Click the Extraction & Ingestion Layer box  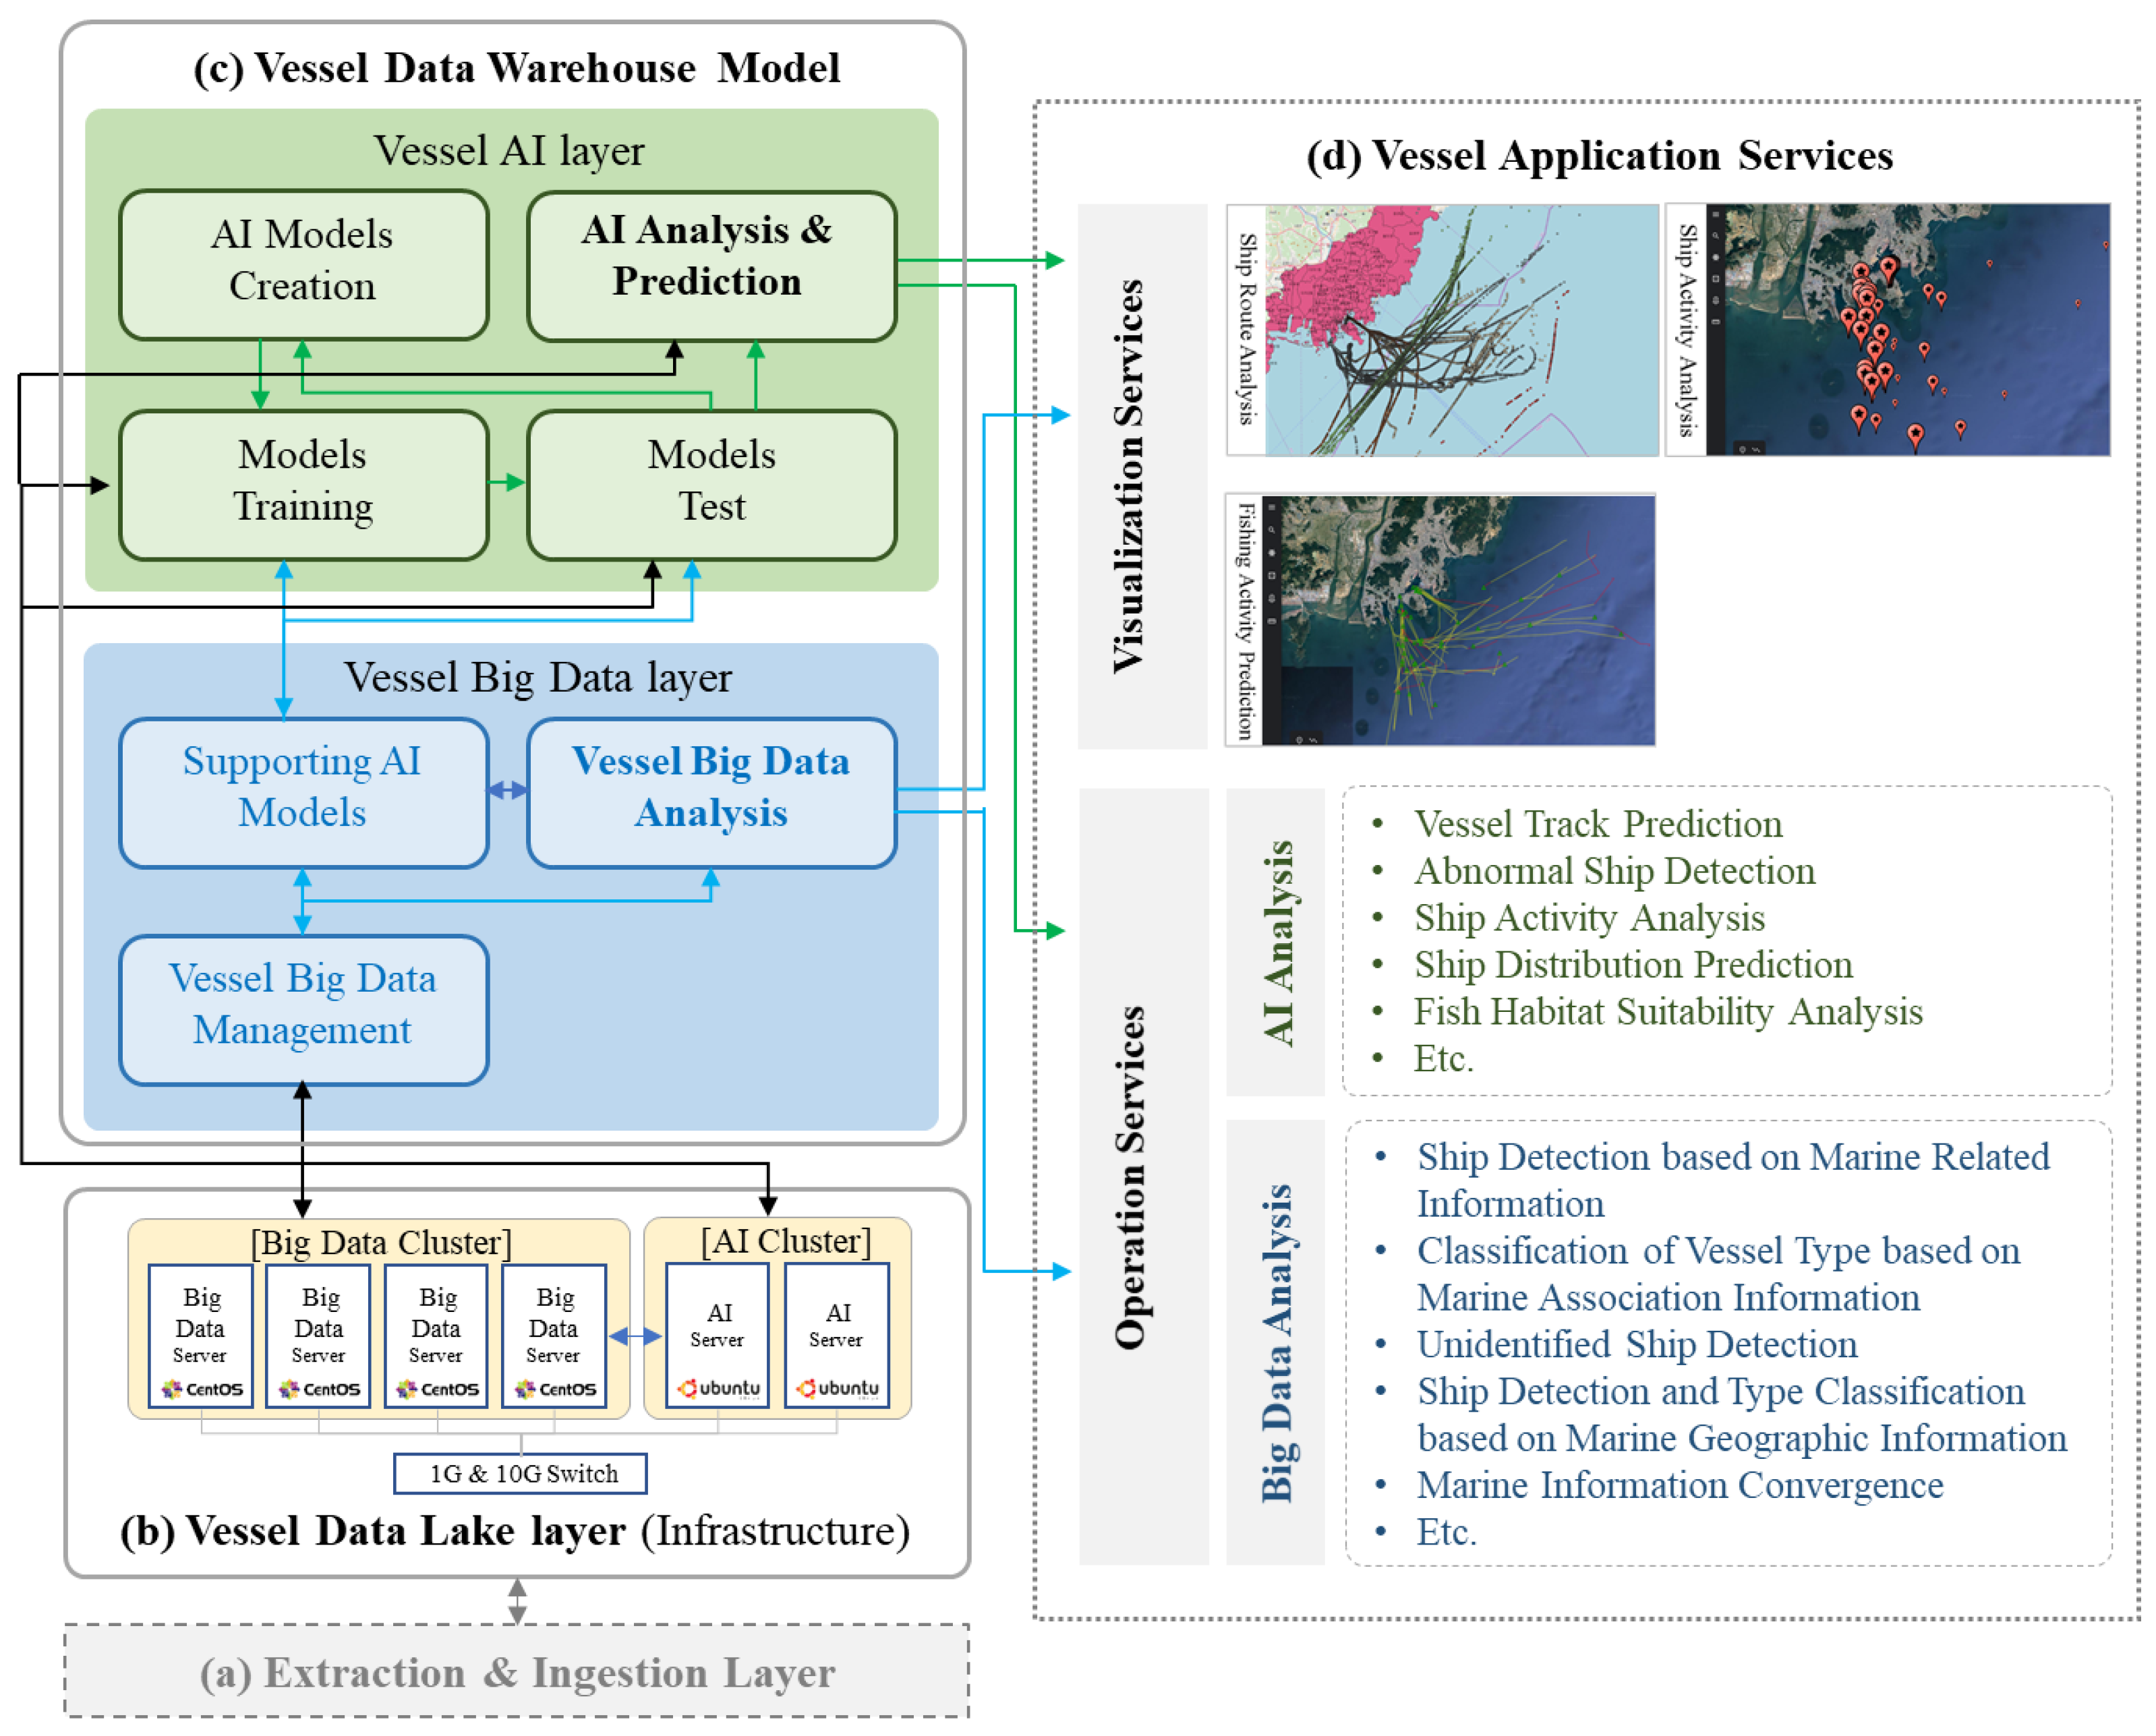(516, 1671)
